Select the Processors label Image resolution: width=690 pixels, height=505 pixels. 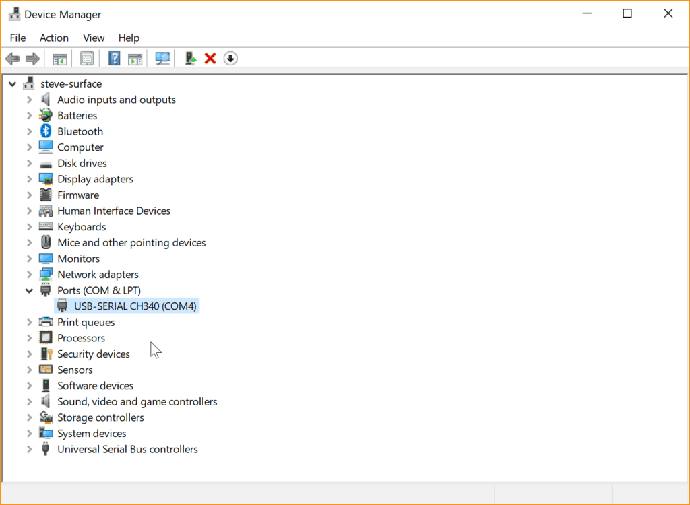click(x=82, y=338)
